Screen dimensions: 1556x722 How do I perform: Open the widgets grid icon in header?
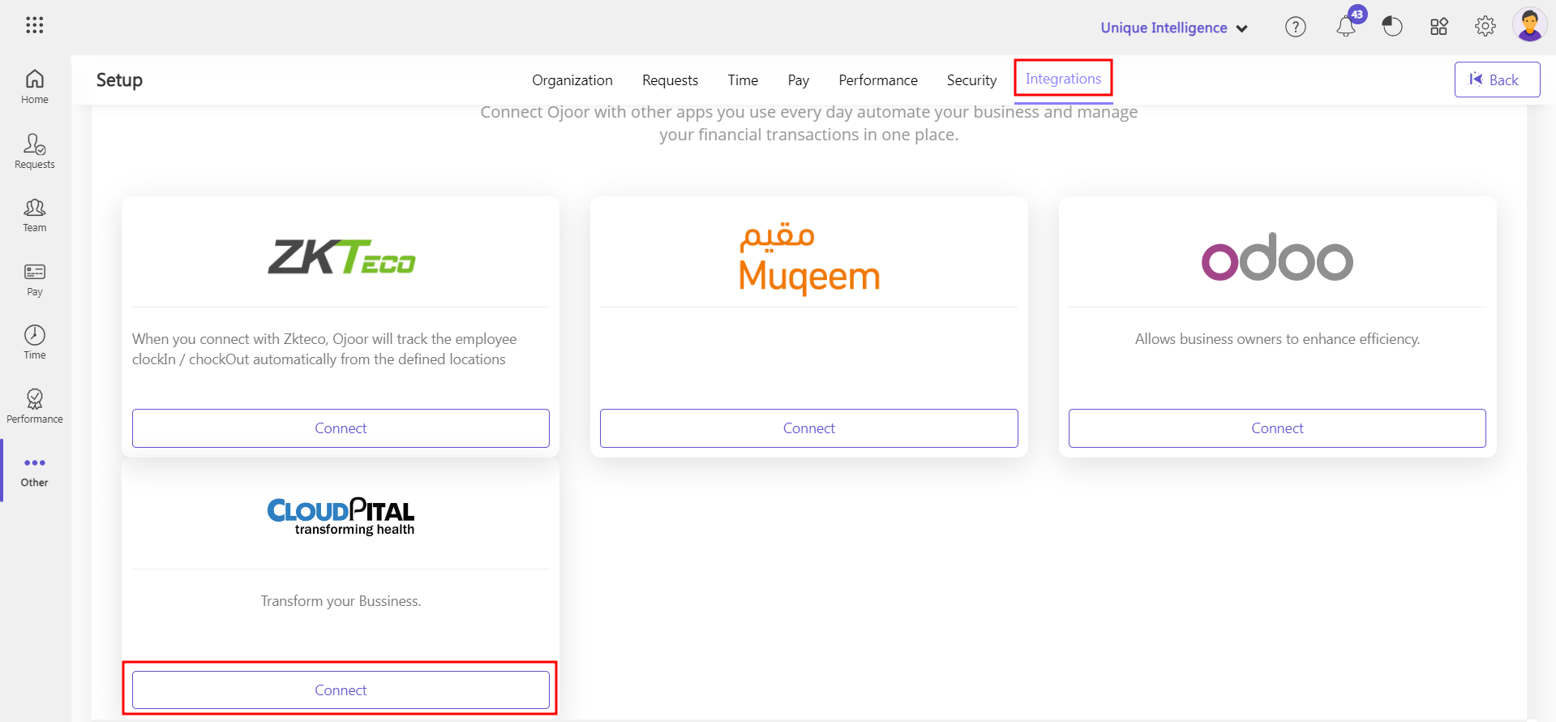(1438, 27)
